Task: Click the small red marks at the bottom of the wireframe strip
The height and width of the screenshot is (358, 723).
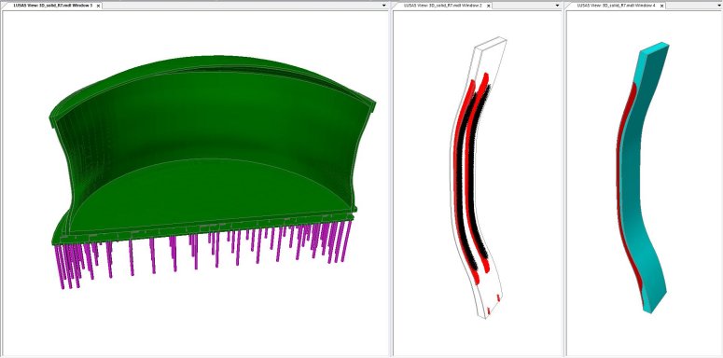Action: click(498, 298)
